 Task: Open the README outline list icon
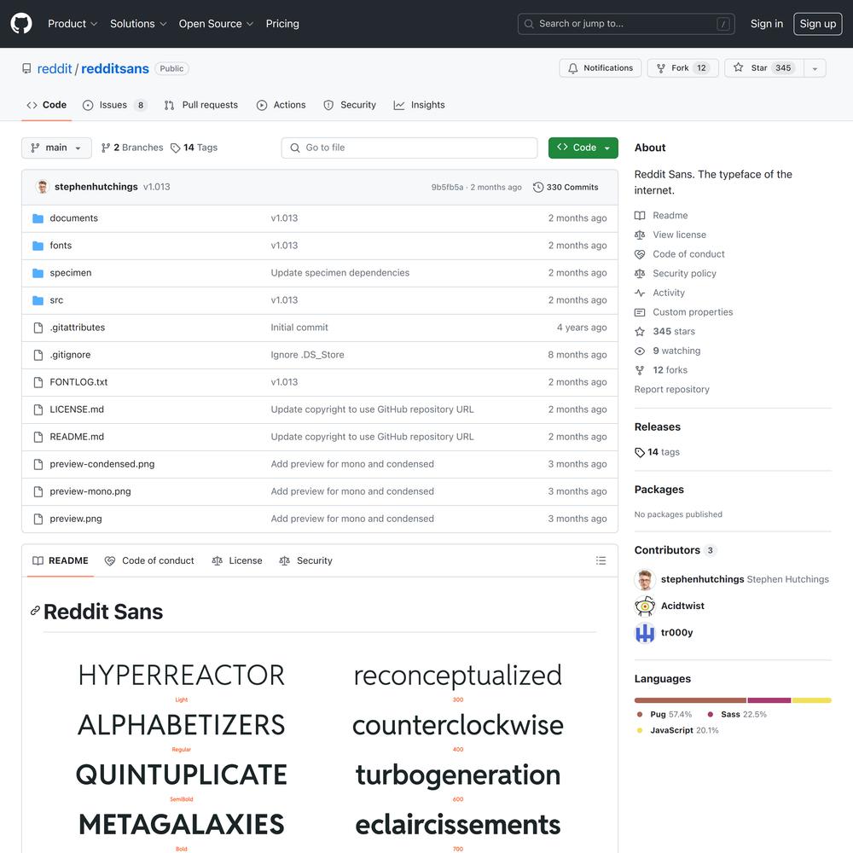(x=601, y=560)
